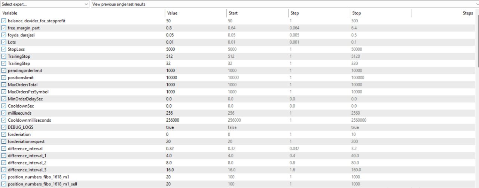The height and width of the screenshot is (188, 479).
Task: Click the vertical scrollbar thumb
Action: pos(477,41)
